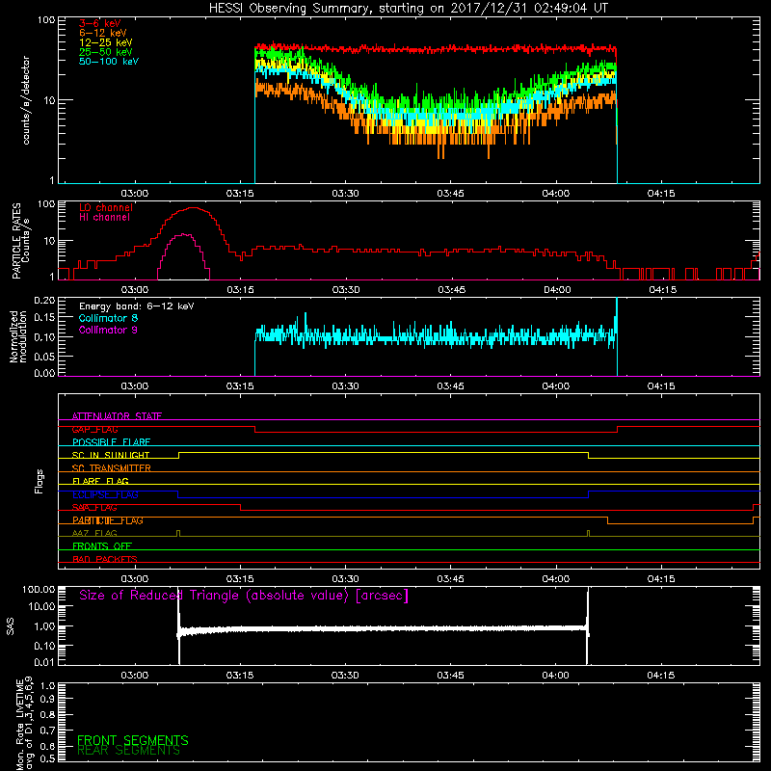The image size is (771, 771).
Task: Click the 03:45 tick label under Flags panel
Action: [x=450, y=579]
